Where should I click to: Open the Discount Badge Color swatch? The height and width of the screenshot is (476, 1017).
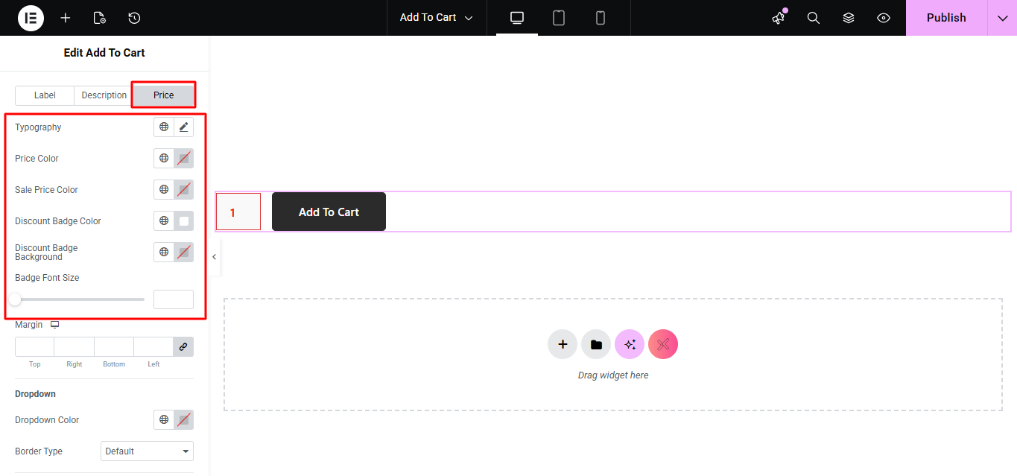click(x=184, y=221)
